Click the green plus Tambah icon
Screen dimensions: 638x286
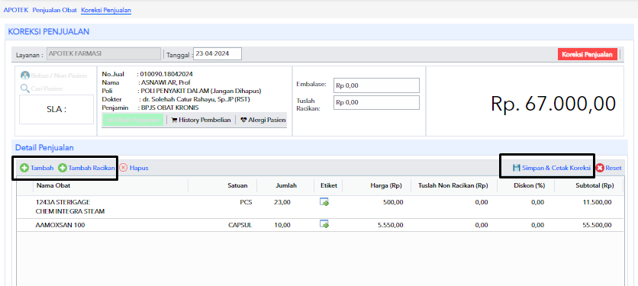(24, 168)
